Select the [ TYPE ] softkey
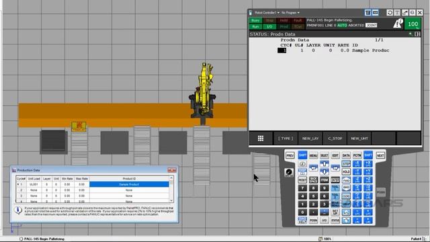This screenshot has width=430, height=242. pos(286,138)
